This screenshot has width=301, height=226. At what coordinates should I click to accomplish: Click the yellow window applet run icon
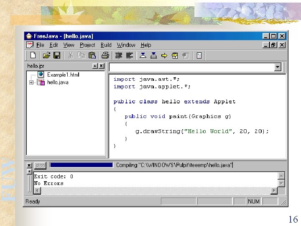pyautogui.click(x=175, y=56)
